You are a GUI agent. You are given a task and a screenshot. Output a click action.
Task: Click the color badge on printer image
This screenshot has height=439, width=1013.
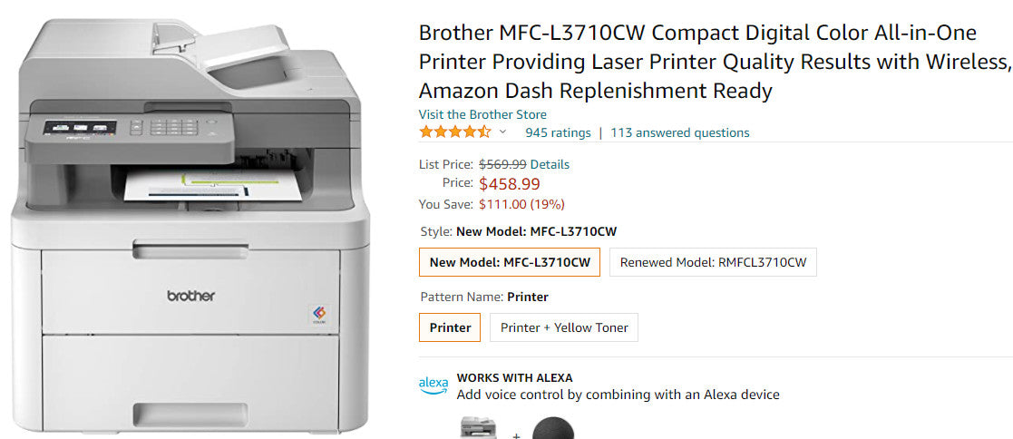point(319,314)
